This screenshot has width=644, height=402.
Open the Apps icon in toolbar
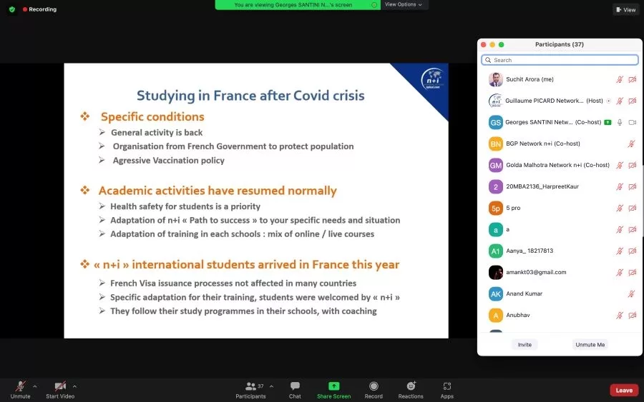447,386
